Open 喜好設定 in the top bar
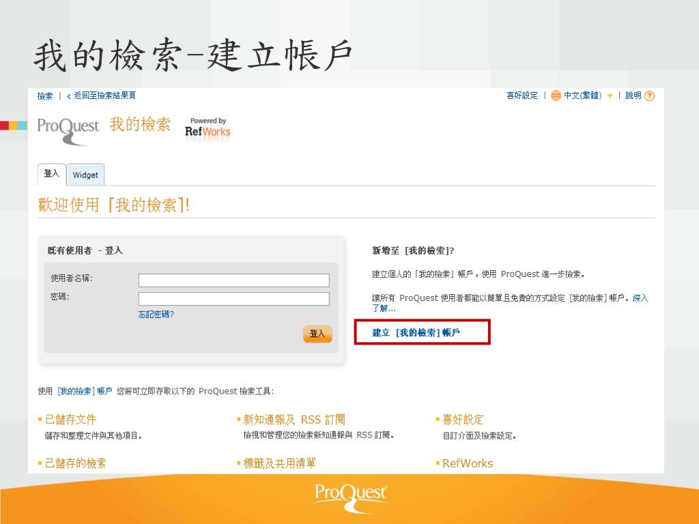The height and width of the screenshot is (524, 699). pyautogui.click(x=522, y=96)
